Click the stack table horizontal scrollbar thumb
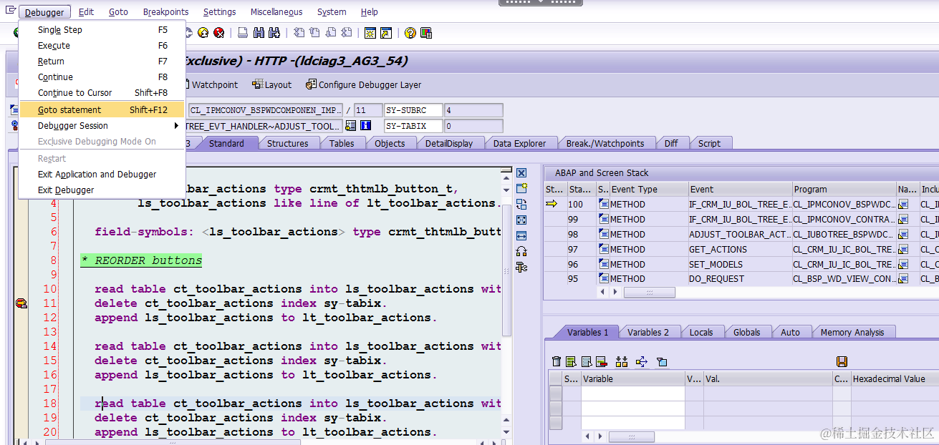Viewport: 939px width, 445px height. [649, 292]
